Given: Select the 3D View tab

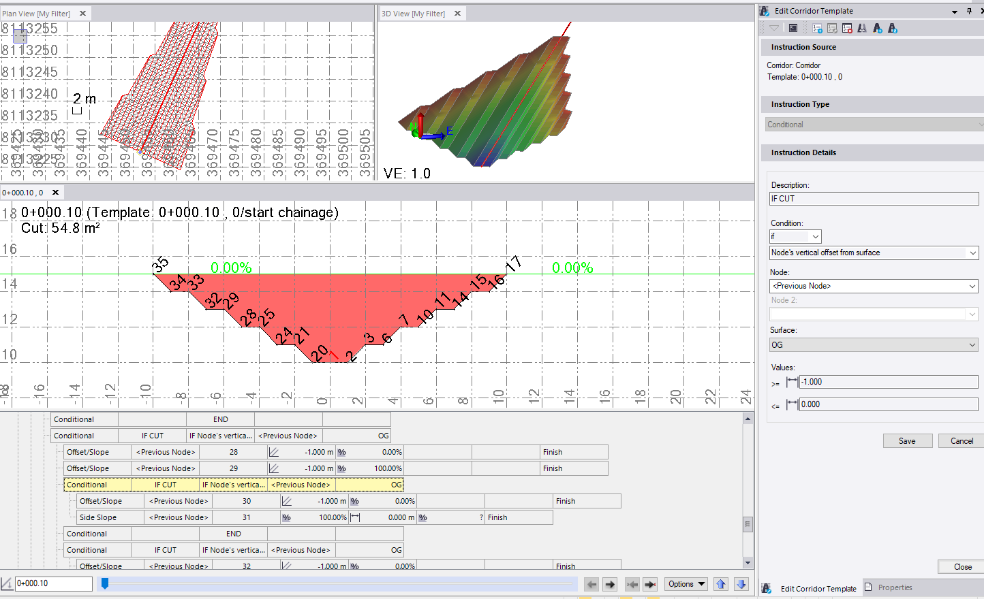Looking at the screenshot, I should pos(414,14).
